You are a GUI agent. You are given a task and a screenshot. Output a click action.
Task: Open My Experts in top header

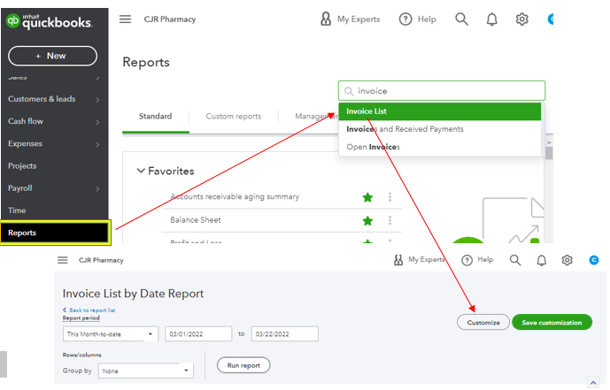350,19
